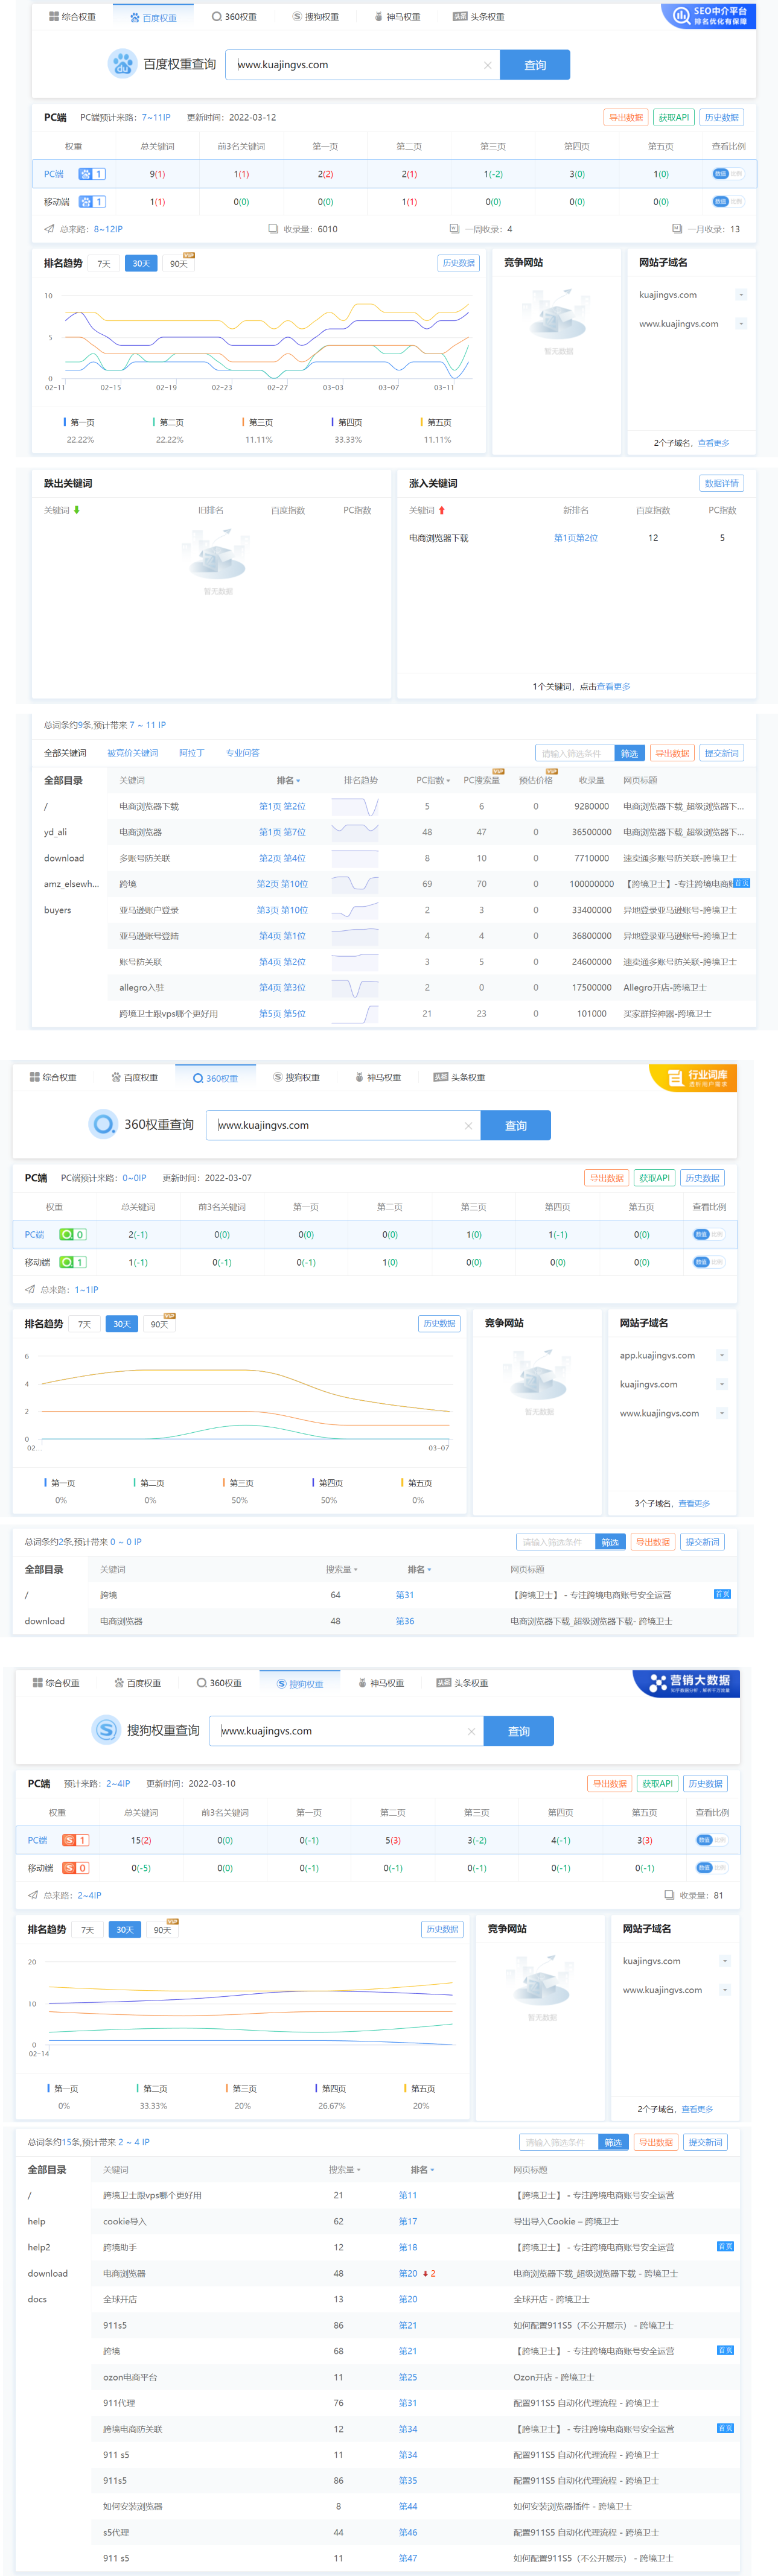Toggle 查看比例 switch in Sogou PC端 row

[x=711, y=1840]
